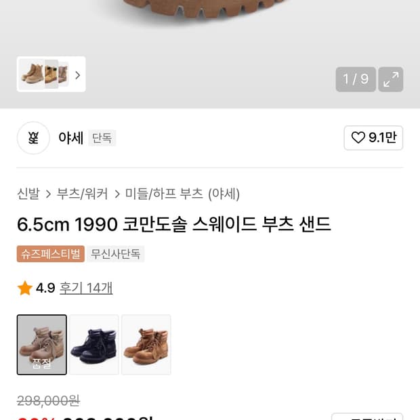The image size is (420, 420).
Task: Click the arrow beside the image thumbnails
Action: pyautogui.click(x=77, y=75)
